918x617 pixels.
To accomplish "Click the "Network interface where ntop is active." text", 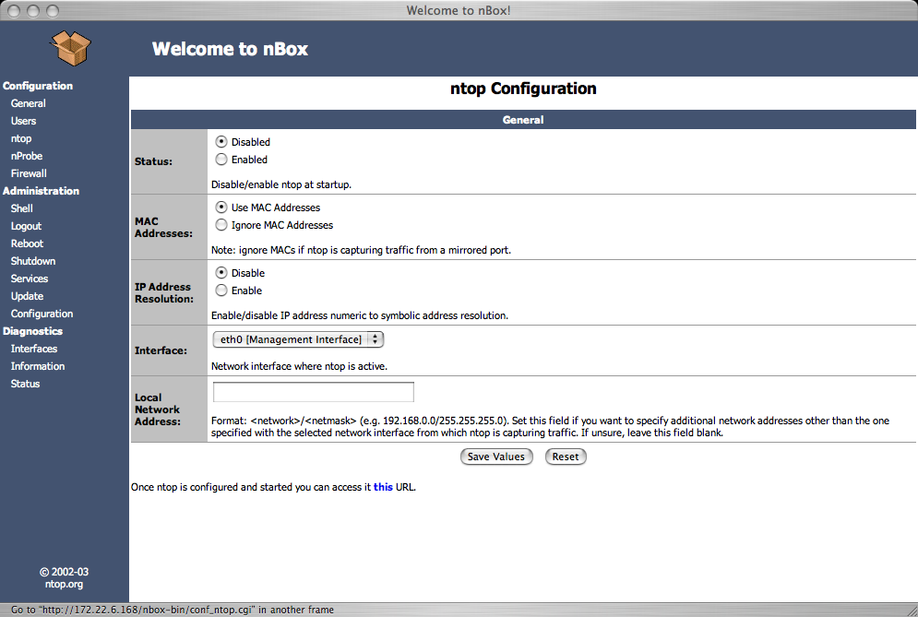I will (299, 366).
